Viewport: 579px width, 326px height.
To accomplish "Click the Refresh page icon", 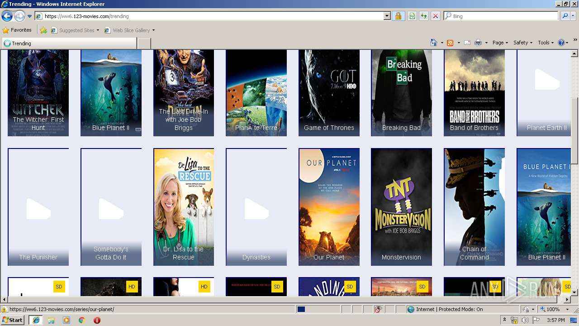I will 424,16.
